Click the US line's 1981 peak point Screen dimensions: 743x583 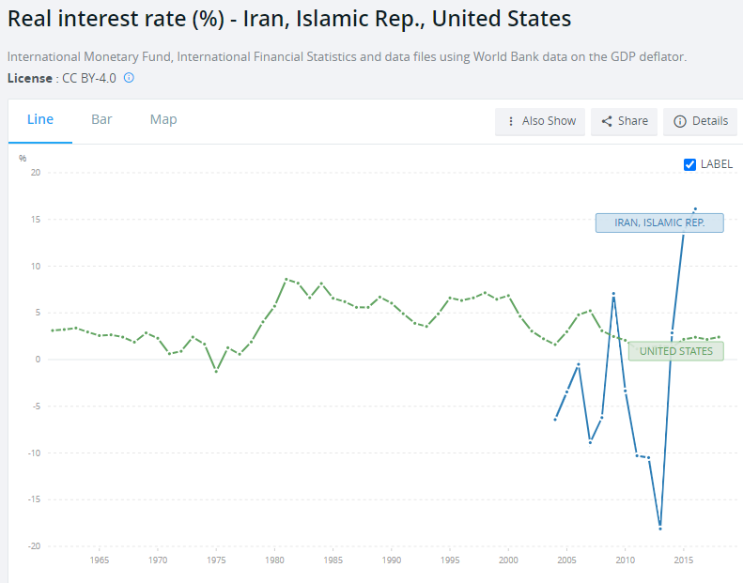tap(286, 279)
